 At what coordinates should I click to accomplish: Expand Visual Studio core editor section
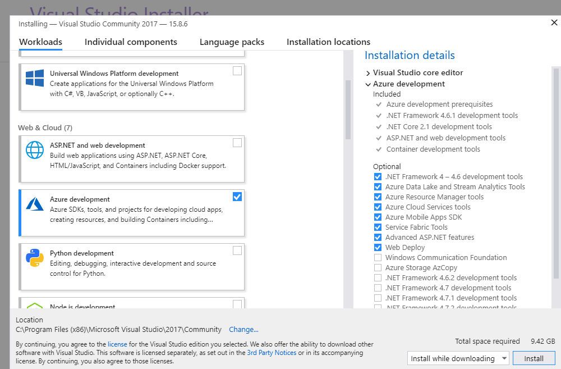click(369, 73)
